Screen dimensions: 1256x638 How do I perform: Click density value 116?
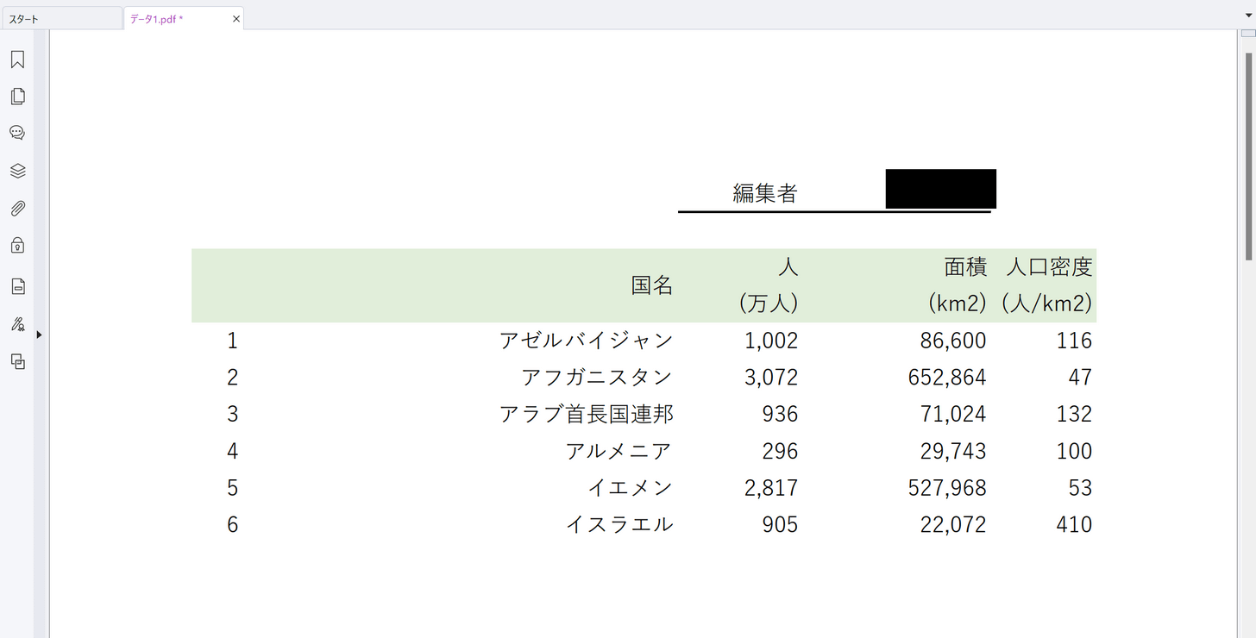pyautogui.click(x=1075, y=341)
